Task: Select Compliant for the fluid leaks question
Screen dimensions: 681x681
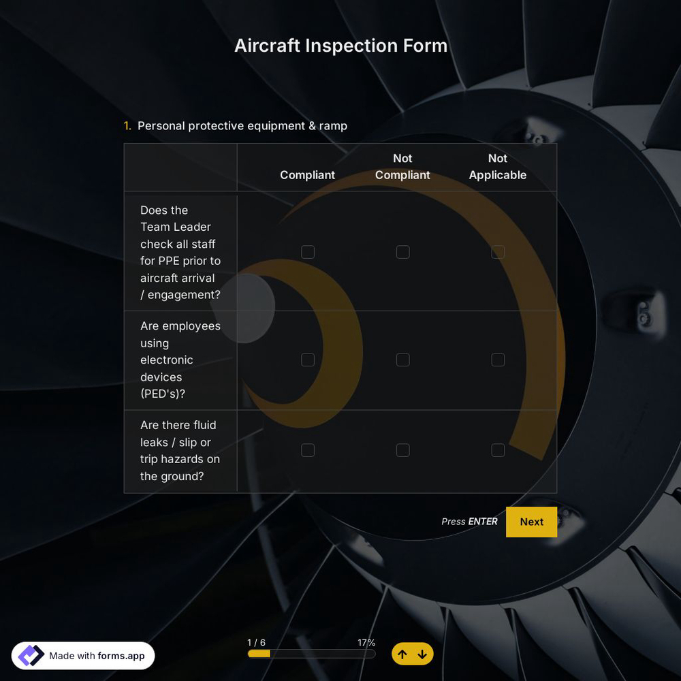Action: (308, 450)
